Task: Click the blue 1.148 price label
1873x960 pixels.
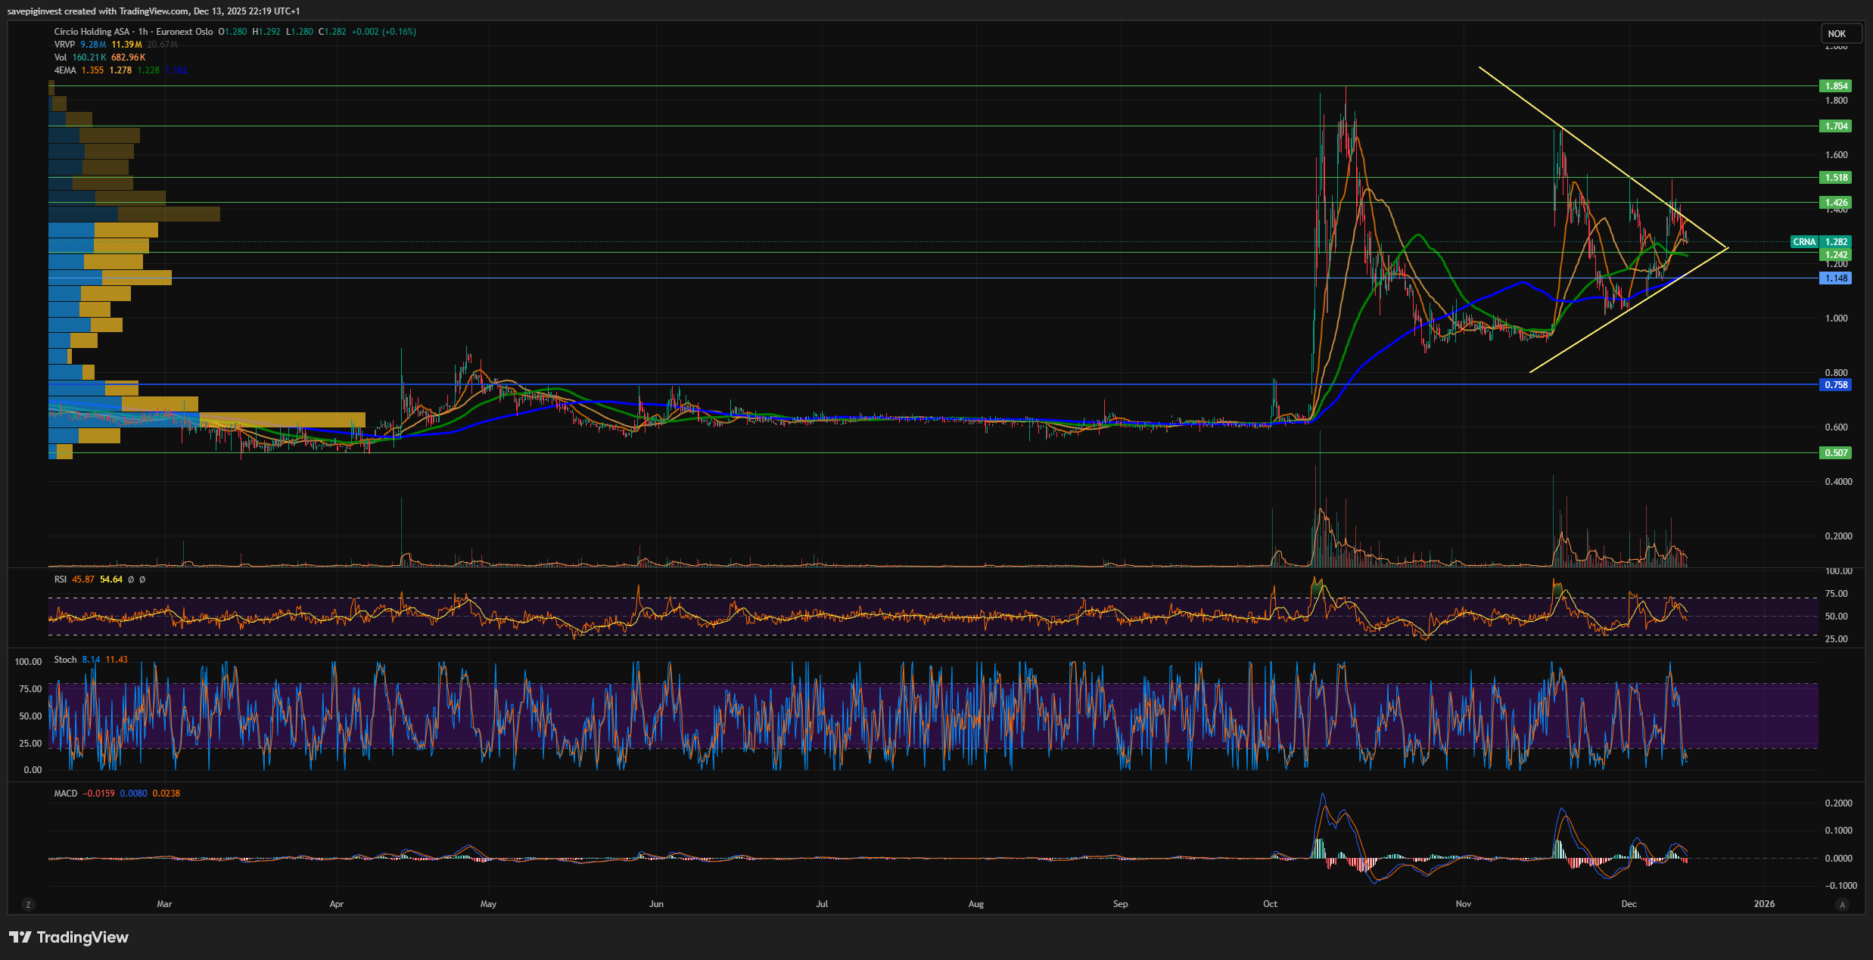Action: click(1836, 278)
